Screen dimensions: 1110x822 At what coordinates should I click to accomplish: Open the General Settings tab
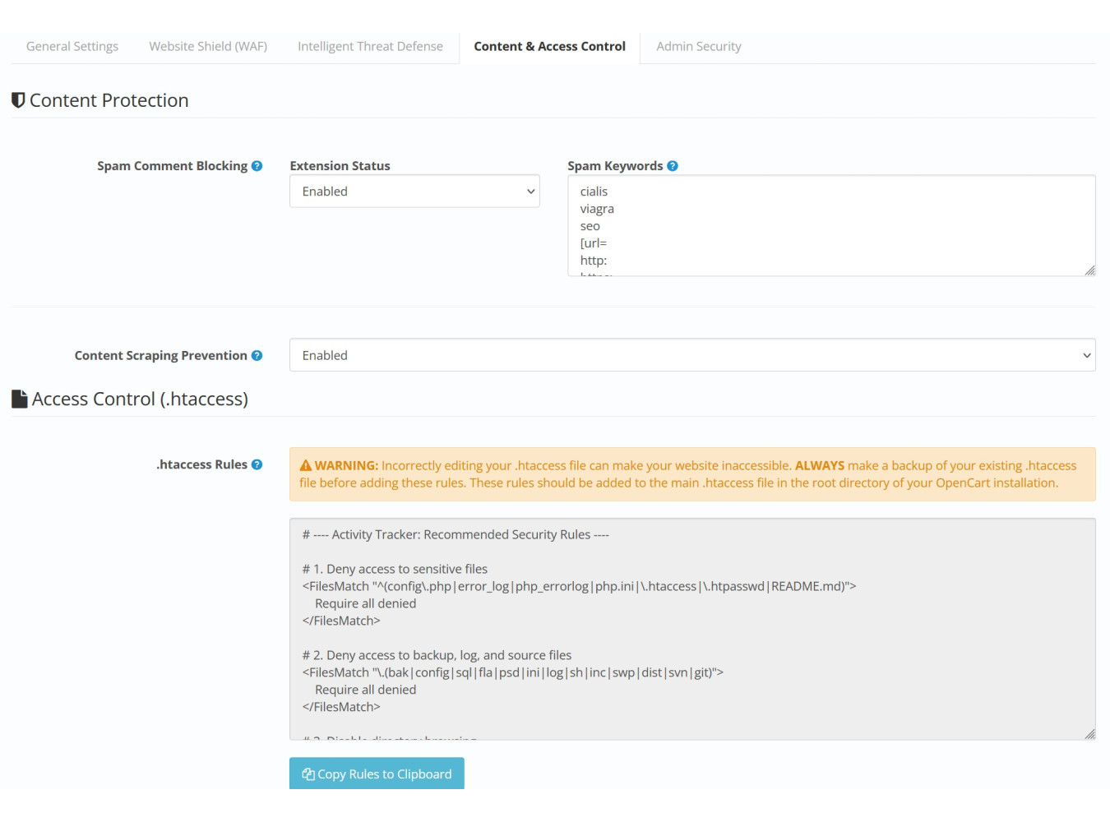pyautogui.click(x=72, y=46)
